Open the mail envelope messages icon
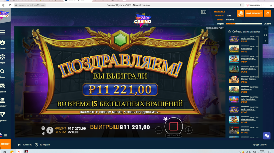The height and width of the screenshot is (153, 274). point(204,12)
